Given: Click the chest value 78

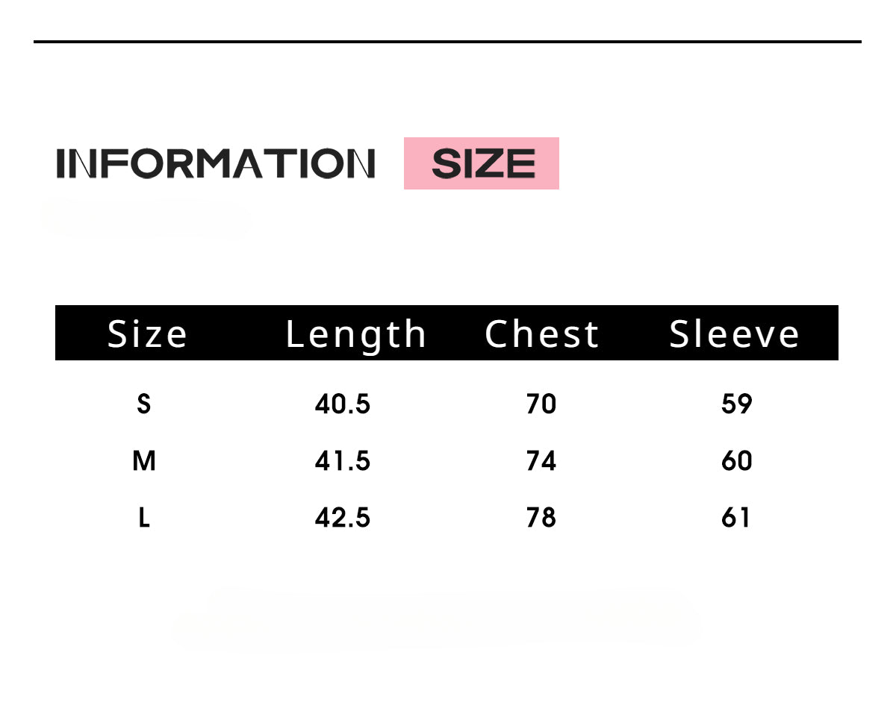Looking at the screenshot, I should point(541,518).
